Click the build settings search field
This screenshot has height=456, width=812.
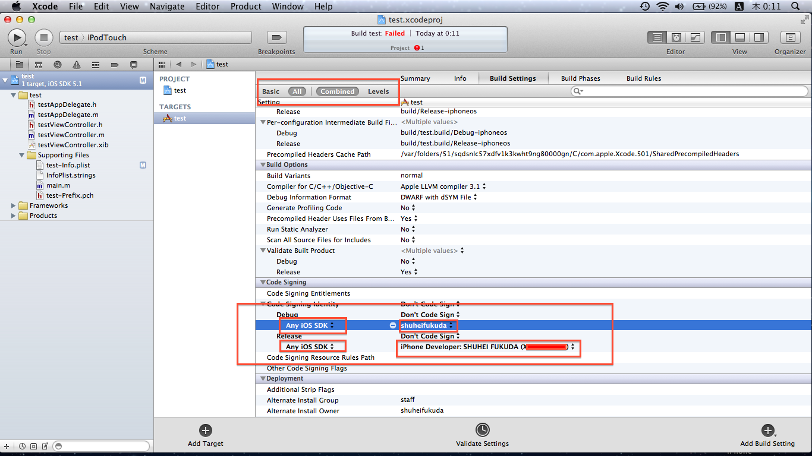690,91
